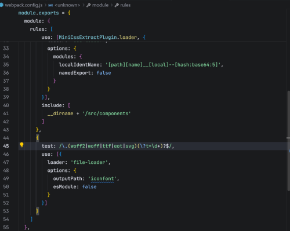Viewport: 290px width, 231px height.
Task: Click the font regex on line 45
Action: pyautogui.click(x=115, y=146)
